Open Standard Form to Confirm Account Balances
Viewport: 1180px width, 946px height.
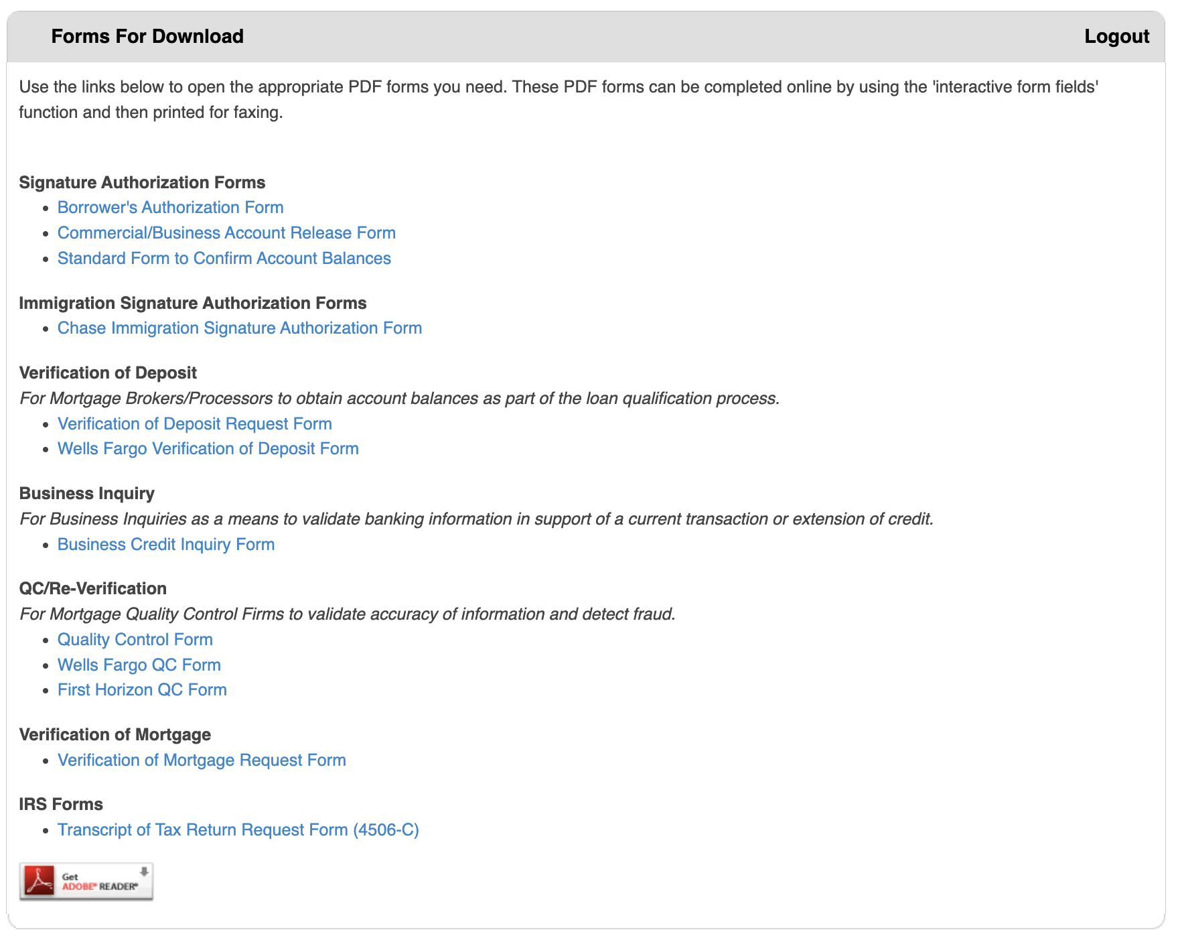(224, 258)
